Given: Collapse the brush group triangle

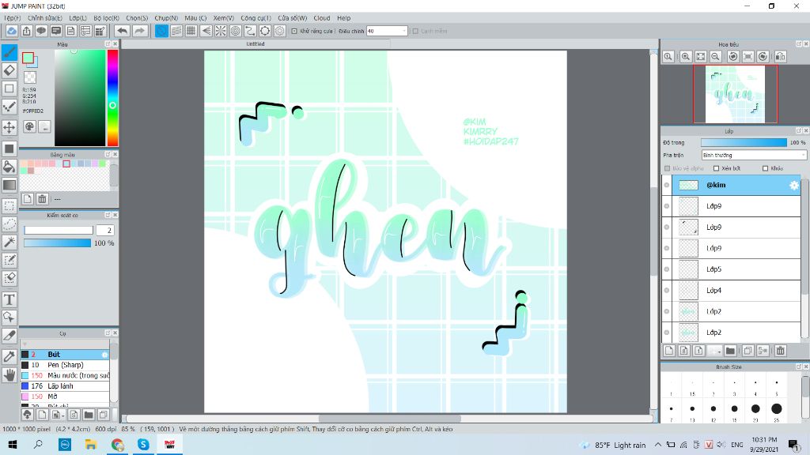Looking at the screenshot, I should tap(25, 344).
